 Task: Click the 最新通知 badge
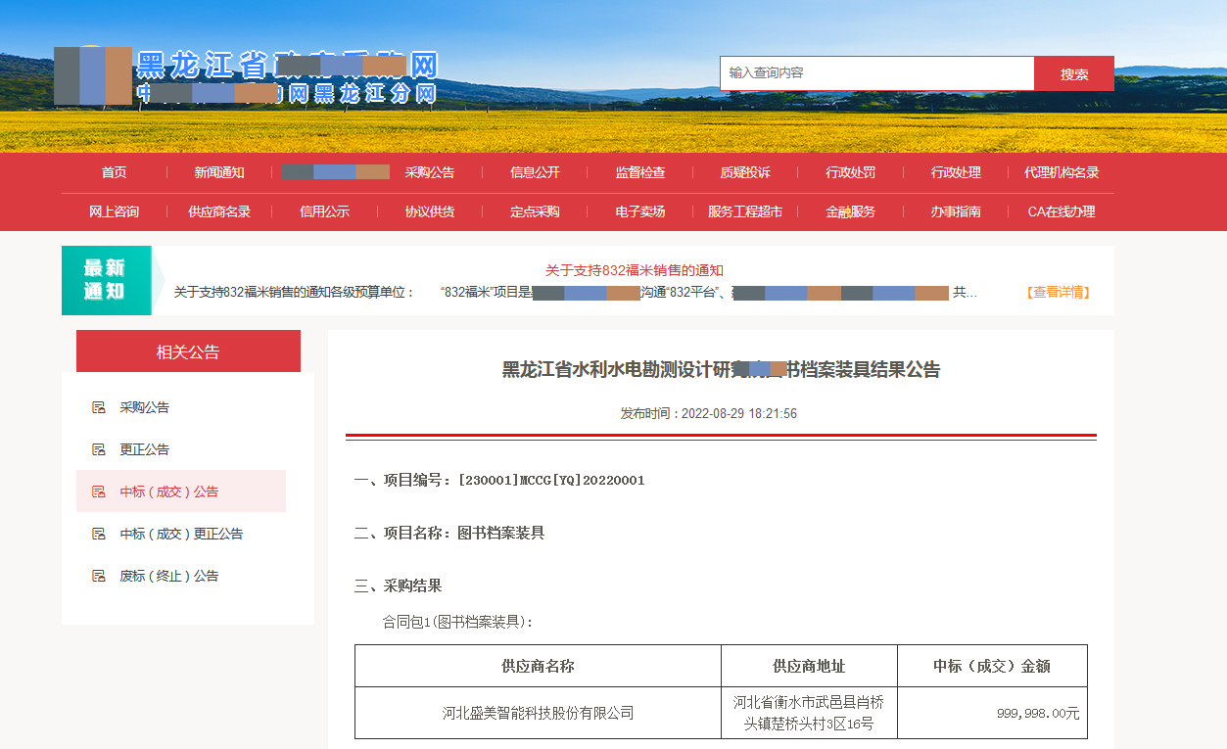click(106, 280)
